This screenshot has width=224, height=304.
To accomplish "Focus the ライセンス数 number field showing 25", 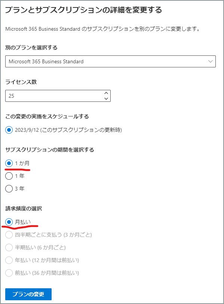I will tap(58, 96).
